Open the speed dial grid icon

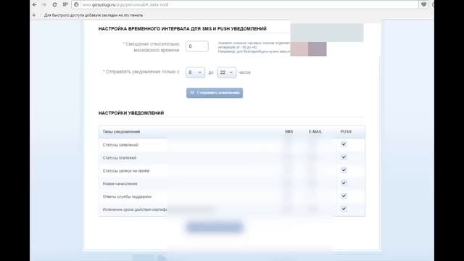tap(65, 4)
